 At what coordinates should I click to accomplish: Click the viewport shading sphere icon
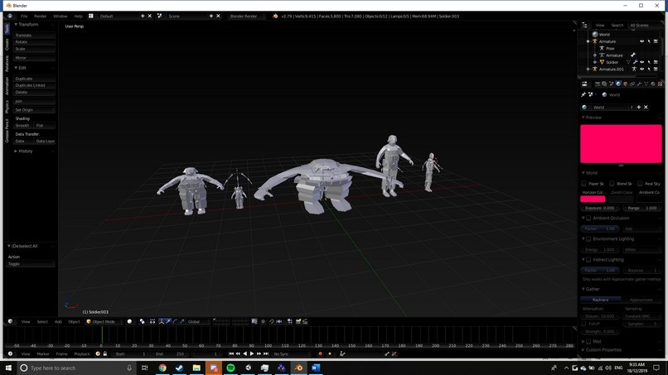(x=129, y=321)
